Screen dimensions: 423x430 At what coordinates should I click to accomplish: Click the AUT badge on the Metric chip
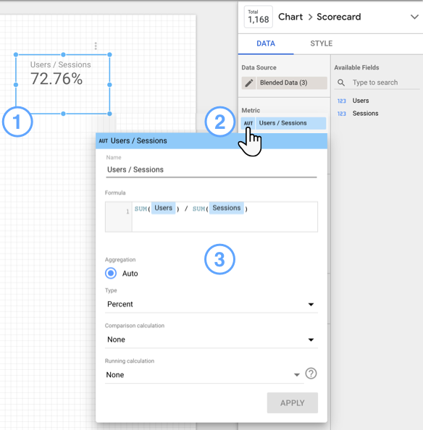click(x=248, y=123)
